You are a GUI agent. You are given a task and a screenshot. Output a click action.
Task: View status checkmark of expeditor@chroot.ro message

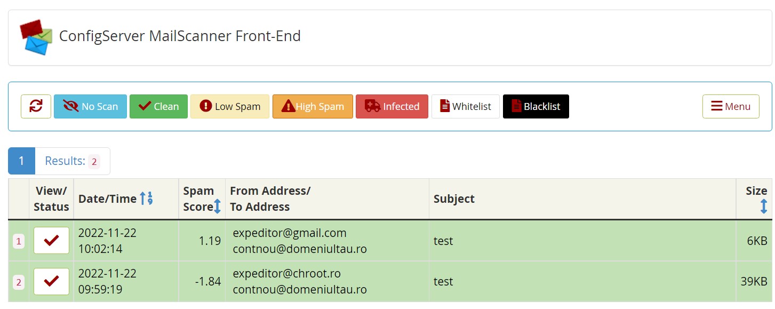[51, 281]
